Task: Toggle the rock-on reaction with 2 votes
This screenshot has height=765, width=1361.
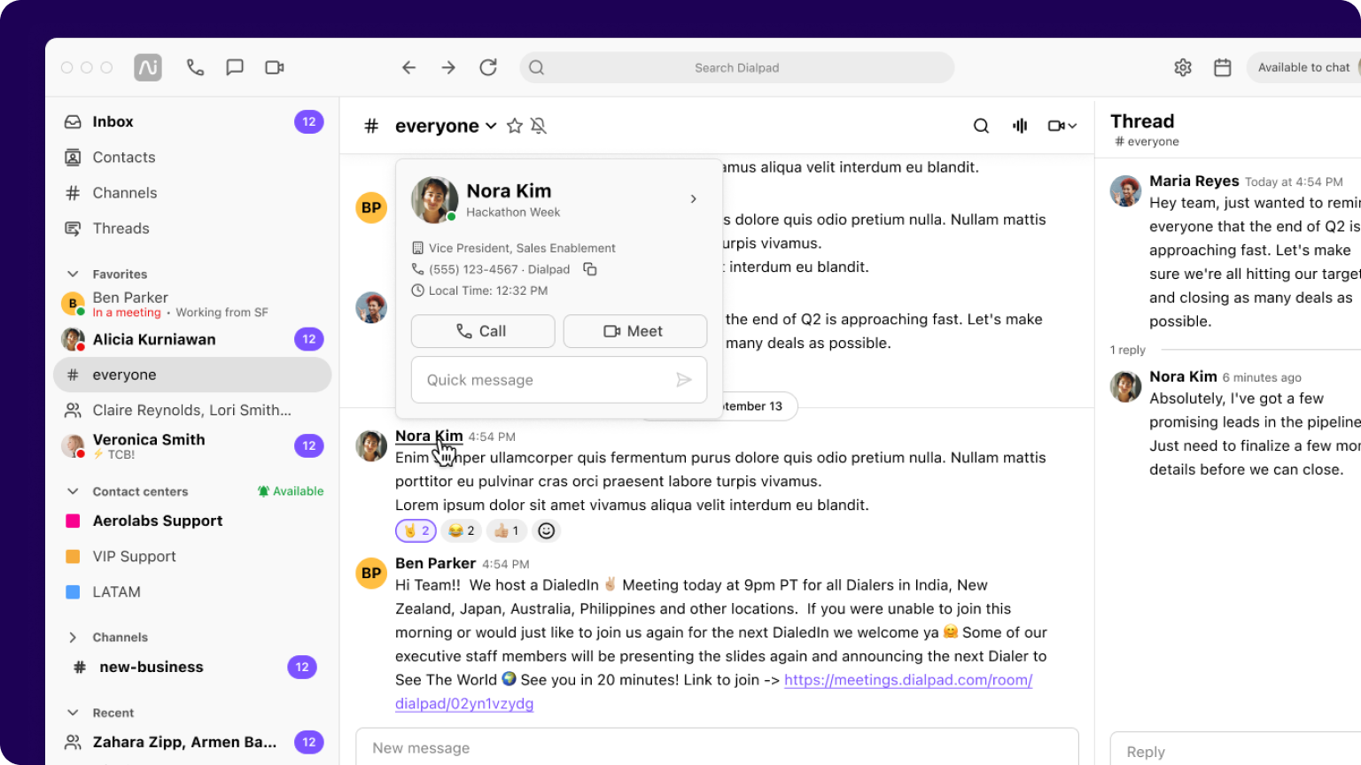Action: pyautogui.click(x=416, y=530)
